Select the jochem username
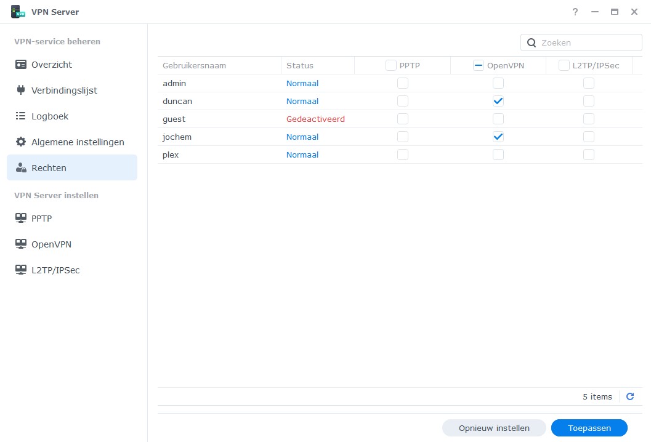 (177, 137)
